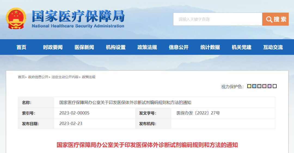The image size is (294, 153).
Task: Go to the 时政要闻 section
Action: 53,47
